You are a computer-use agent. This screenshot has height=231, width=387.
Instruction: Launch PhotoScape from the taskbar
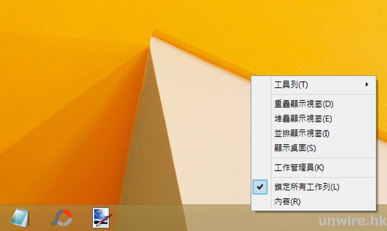click(x=61, y=218)
